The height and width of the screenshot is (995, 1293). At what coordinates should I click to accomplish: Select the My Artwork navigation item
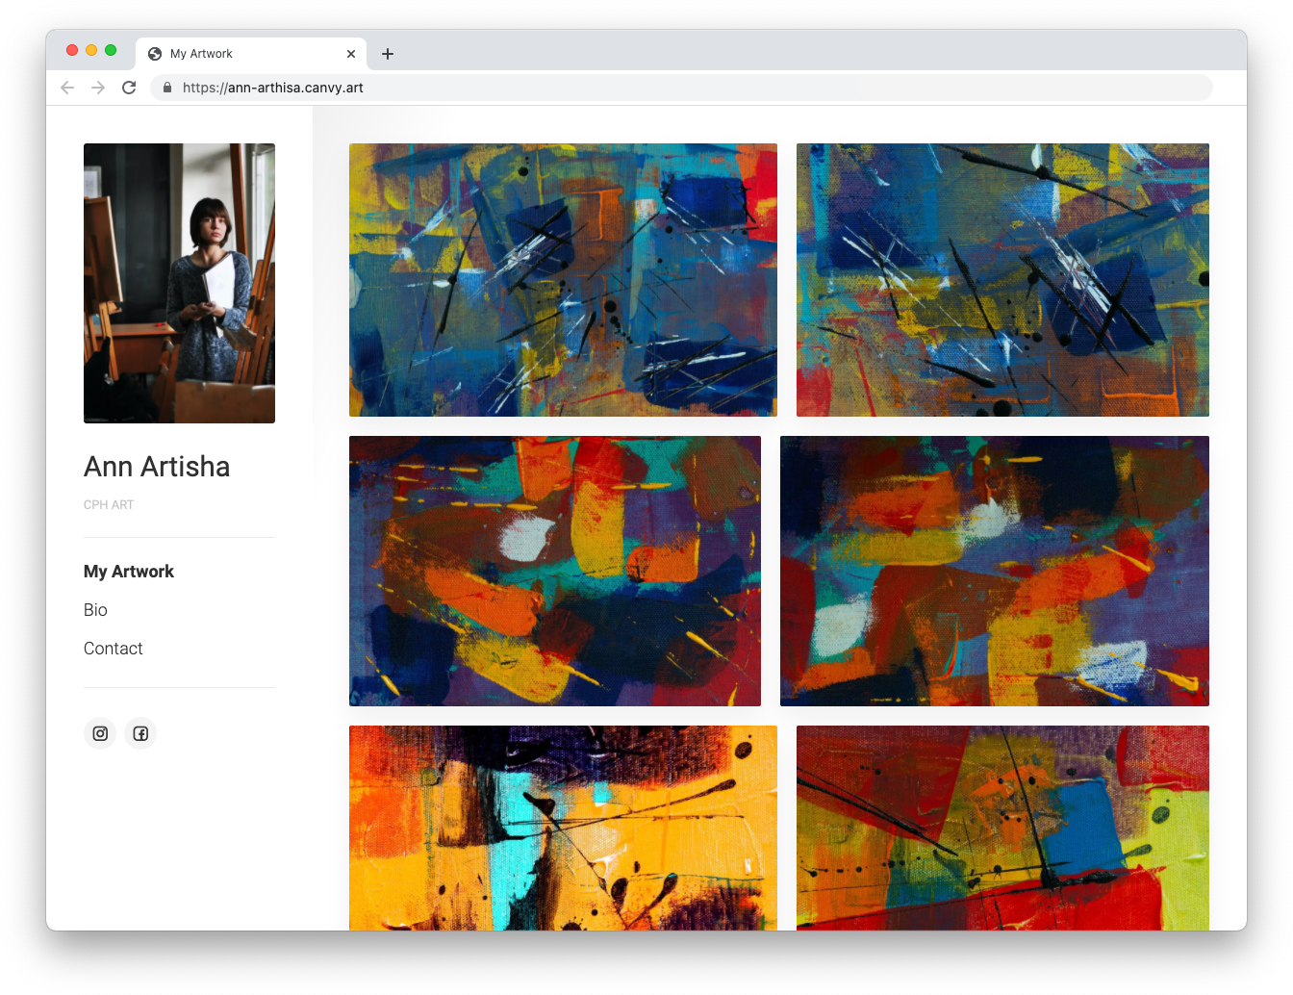(128, 571)
